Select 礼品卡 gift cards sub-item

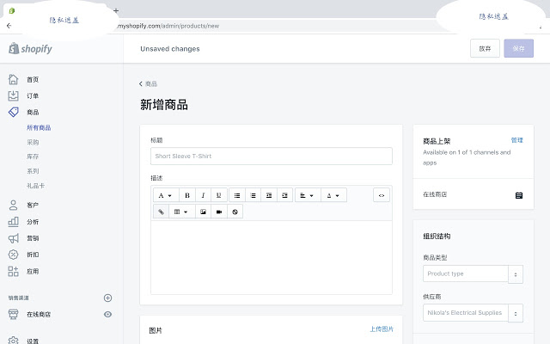(x=35, y=186)
